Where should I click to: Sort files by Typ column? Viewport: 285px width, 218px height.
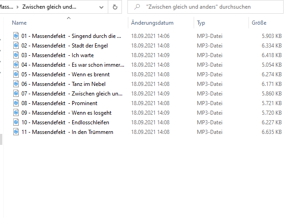click(201, 23)
